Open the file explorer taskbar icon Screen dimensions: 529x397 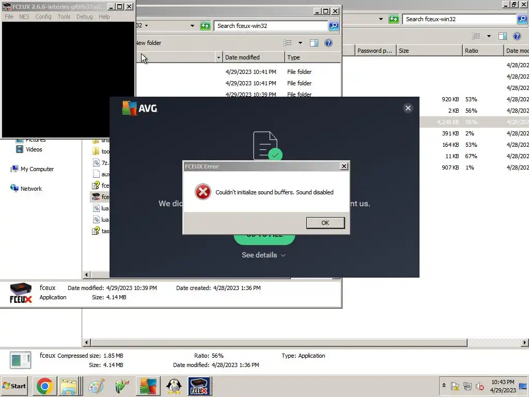(69, 386)
